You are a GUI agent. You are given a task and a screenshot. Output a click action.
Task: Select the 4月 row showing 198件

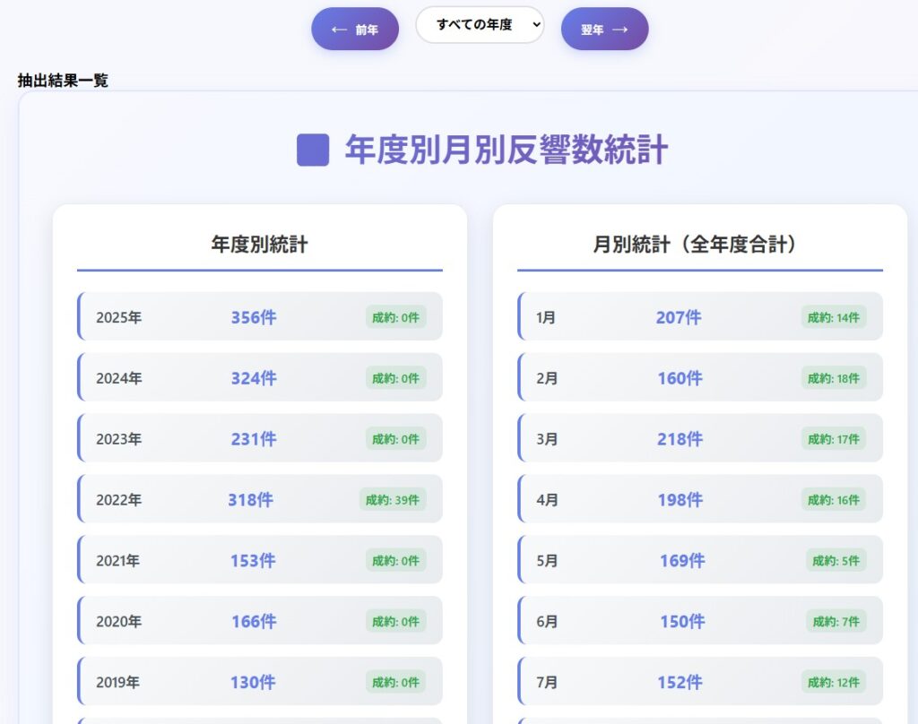tap(699, 500)
